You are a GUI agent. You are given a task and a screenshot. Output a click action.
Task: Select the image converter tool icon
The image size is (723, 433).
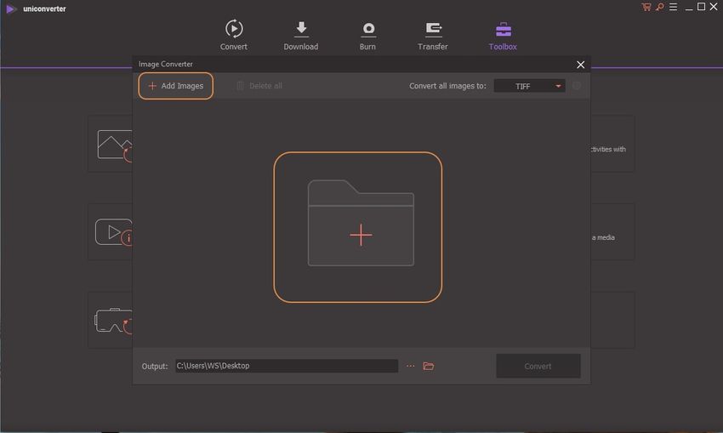pos(112,145)
